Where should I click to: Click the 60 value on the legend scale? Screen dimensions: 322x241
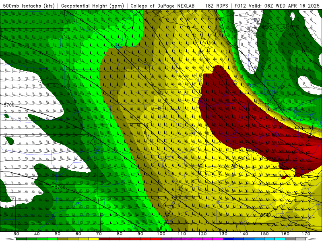(x=78, y=234)
